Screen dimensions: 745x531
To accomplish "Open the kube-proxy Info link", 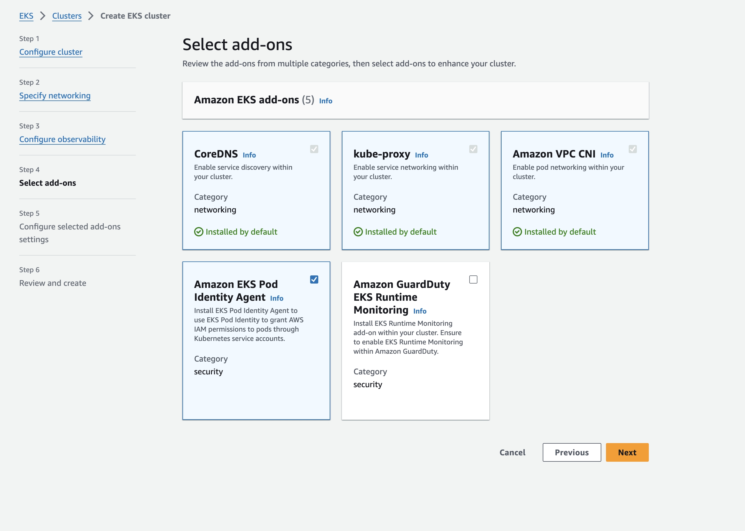I will click(421, 155).
